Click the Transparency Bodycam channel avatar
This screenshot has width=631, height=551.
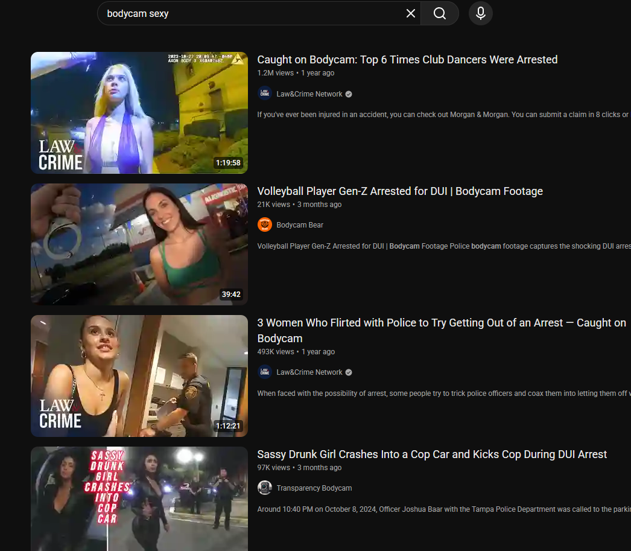(x=265, y=488)
